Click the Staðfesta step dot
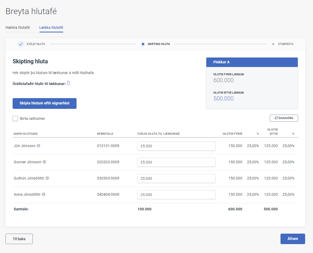 click(x=273, y=44)
